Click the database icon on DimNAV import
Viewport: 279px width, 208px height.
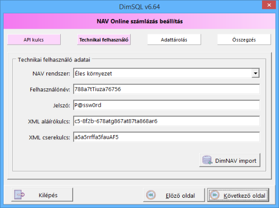(207, 160)
